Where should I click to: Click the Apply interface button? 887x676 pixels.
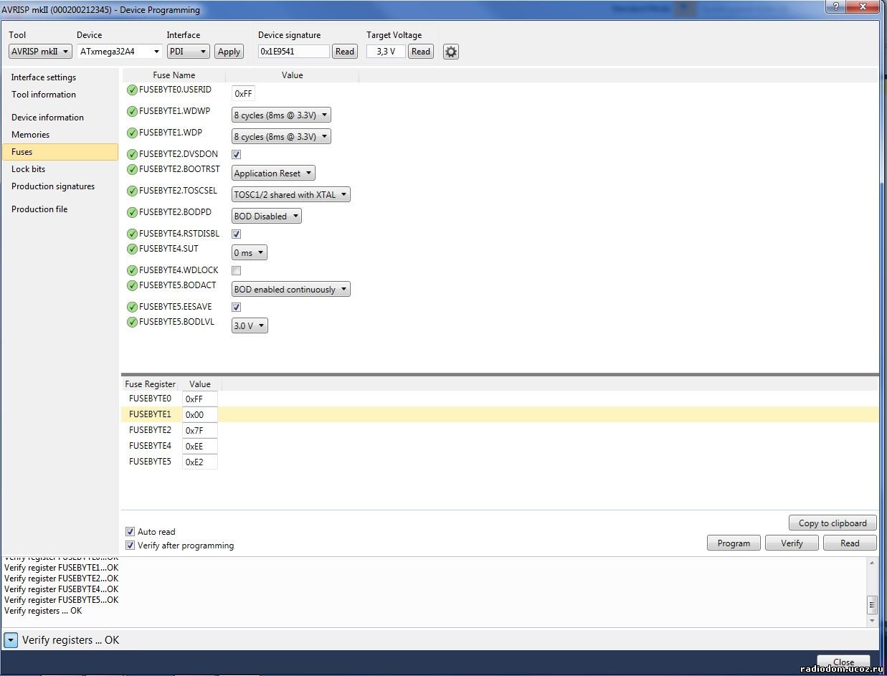click(x=229, y=52)
